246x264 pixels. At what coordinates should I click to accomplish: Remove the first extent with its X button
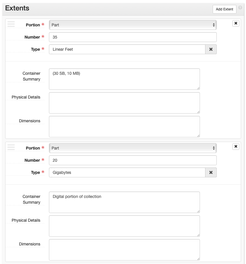click(236, 23)
